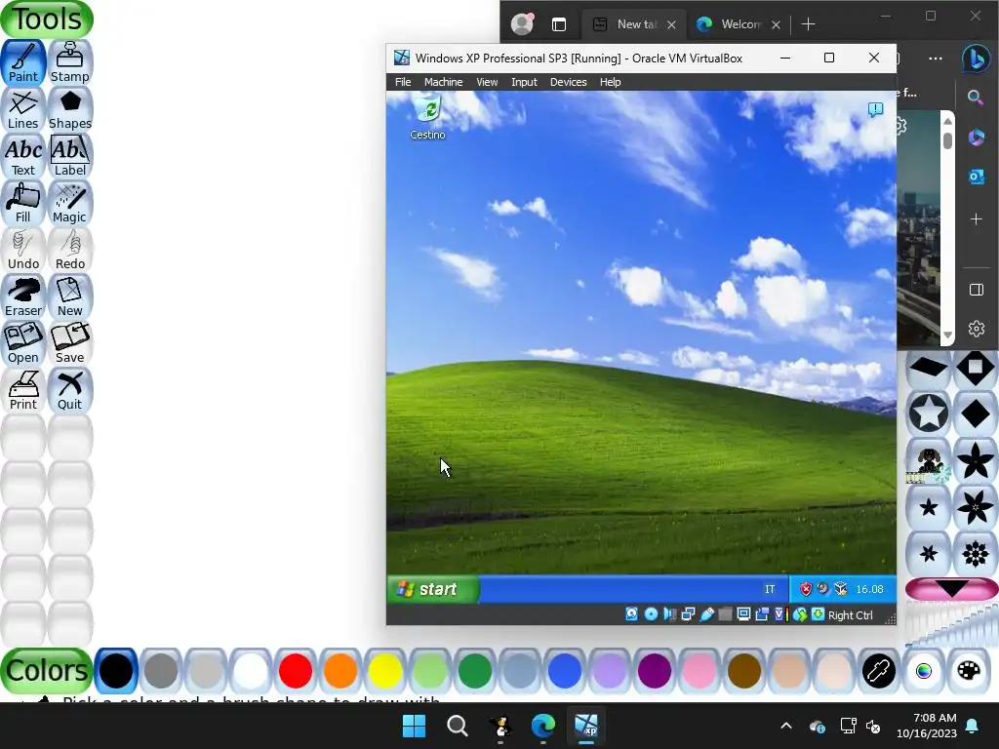Click VirtualBox optical disc status icon
Screen dimensions: 999x749
[x=651, y=614]
